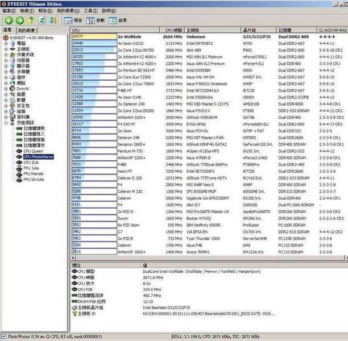348x341 pixels.
Task: Click the 24440 score bar for 4x Xeon X3210
Action: point(94,43)
